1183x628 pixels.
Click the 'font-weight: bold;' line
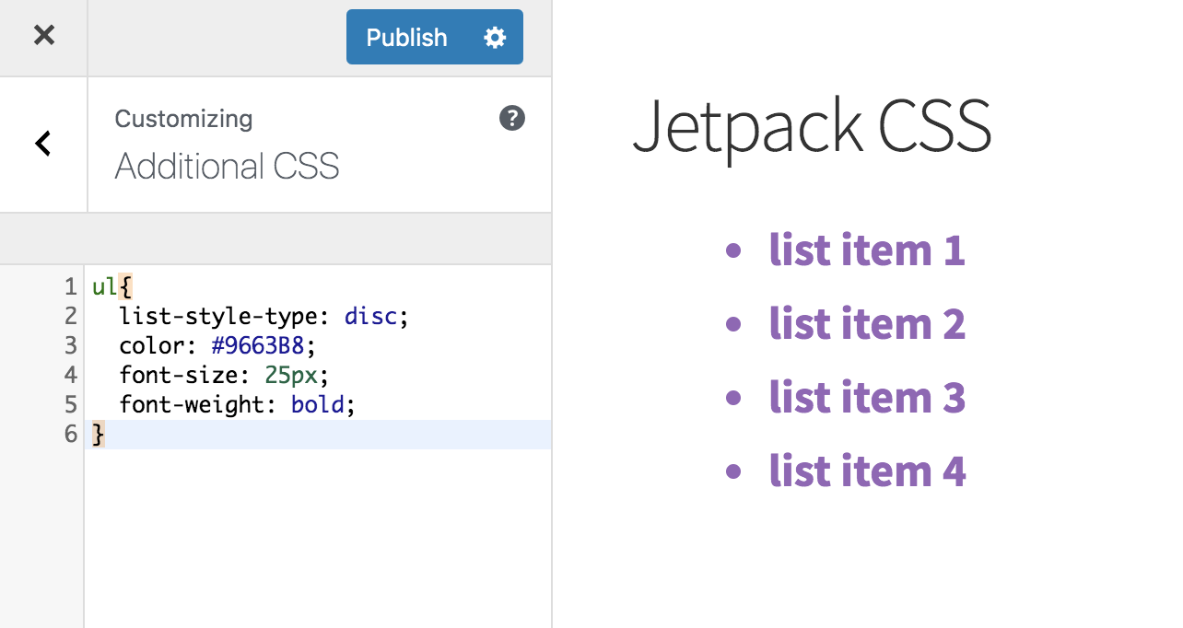[237, 404]
